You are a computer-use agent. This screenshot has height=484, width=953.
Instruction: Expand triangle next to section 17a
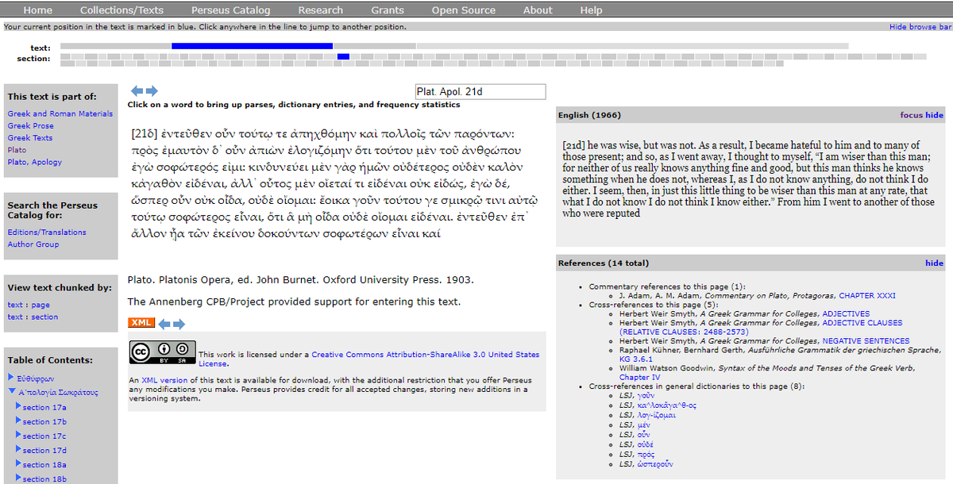click(x=18, y=406)
